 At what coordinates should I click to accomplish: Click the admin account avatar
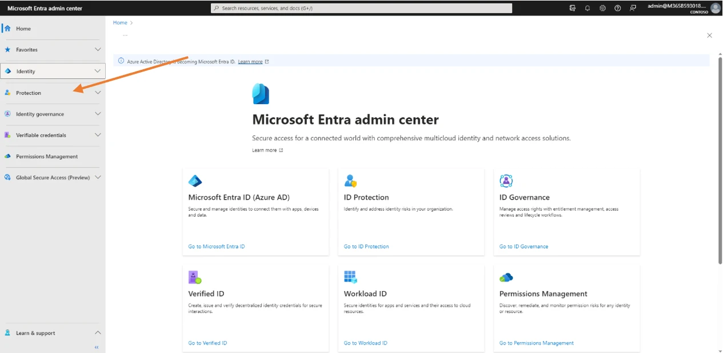715,8
